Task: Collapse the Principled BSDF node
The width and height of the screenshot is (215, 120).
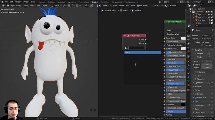Action: pos(167,22)
